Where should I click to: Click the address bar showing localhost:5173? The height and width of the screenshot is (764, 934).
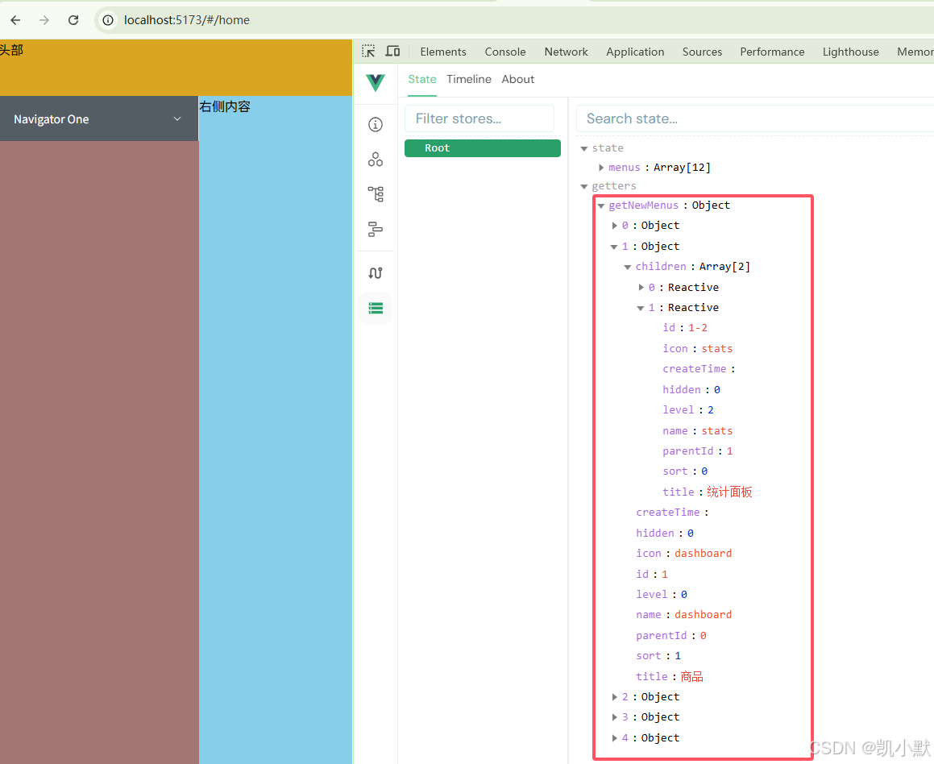(186, 20)
